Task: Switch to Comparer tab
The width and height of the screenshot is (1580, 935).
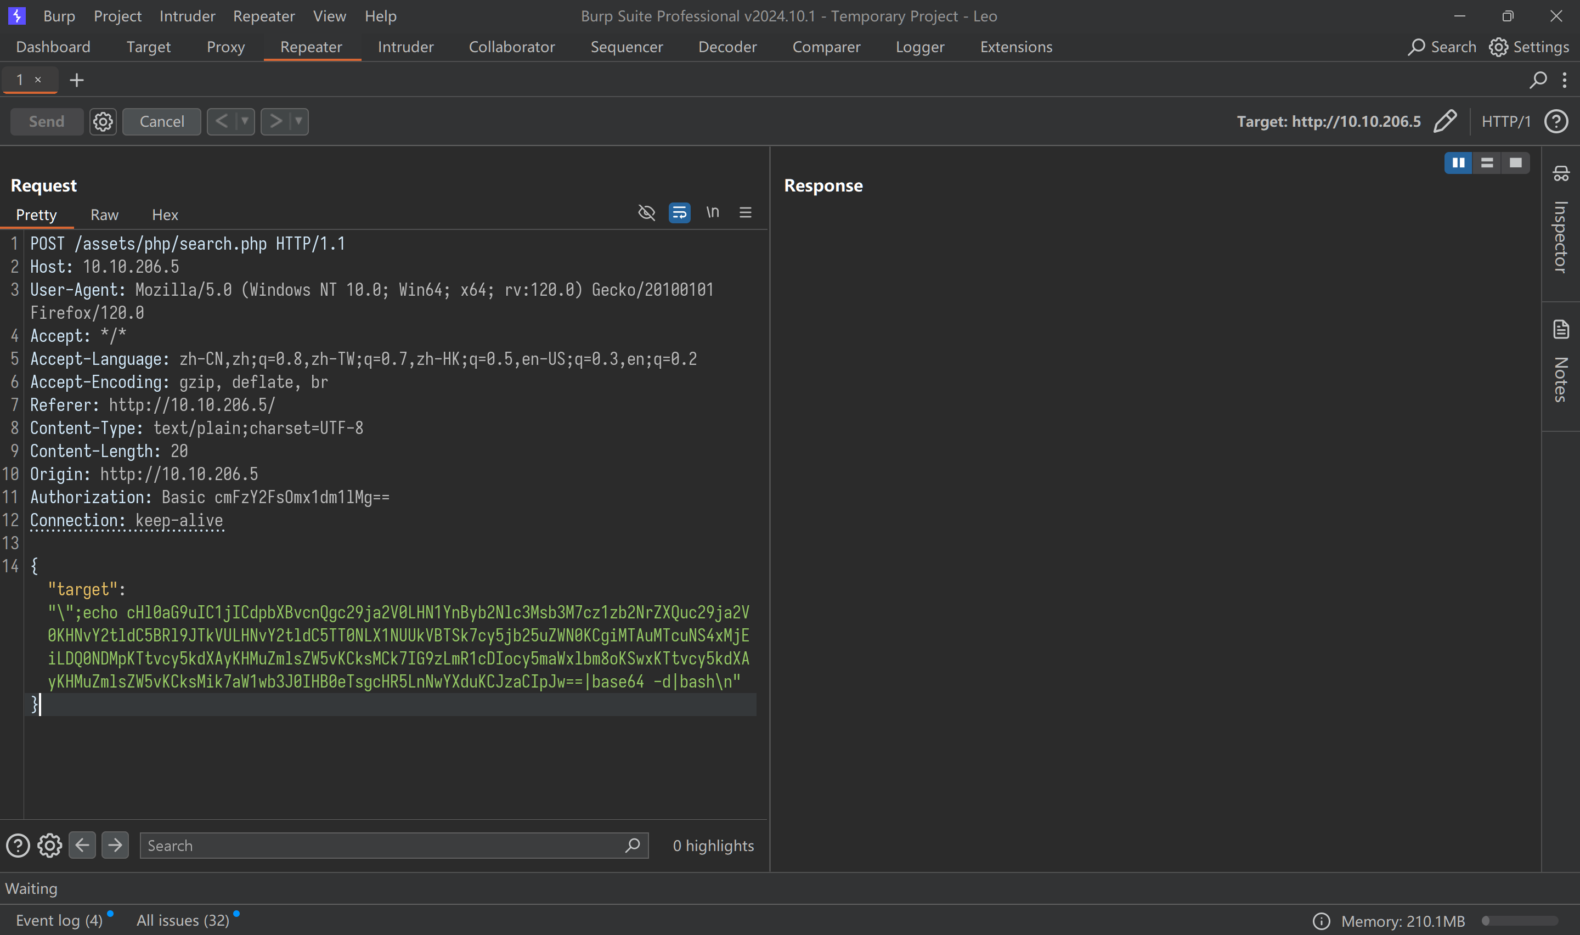Action: 826,47
